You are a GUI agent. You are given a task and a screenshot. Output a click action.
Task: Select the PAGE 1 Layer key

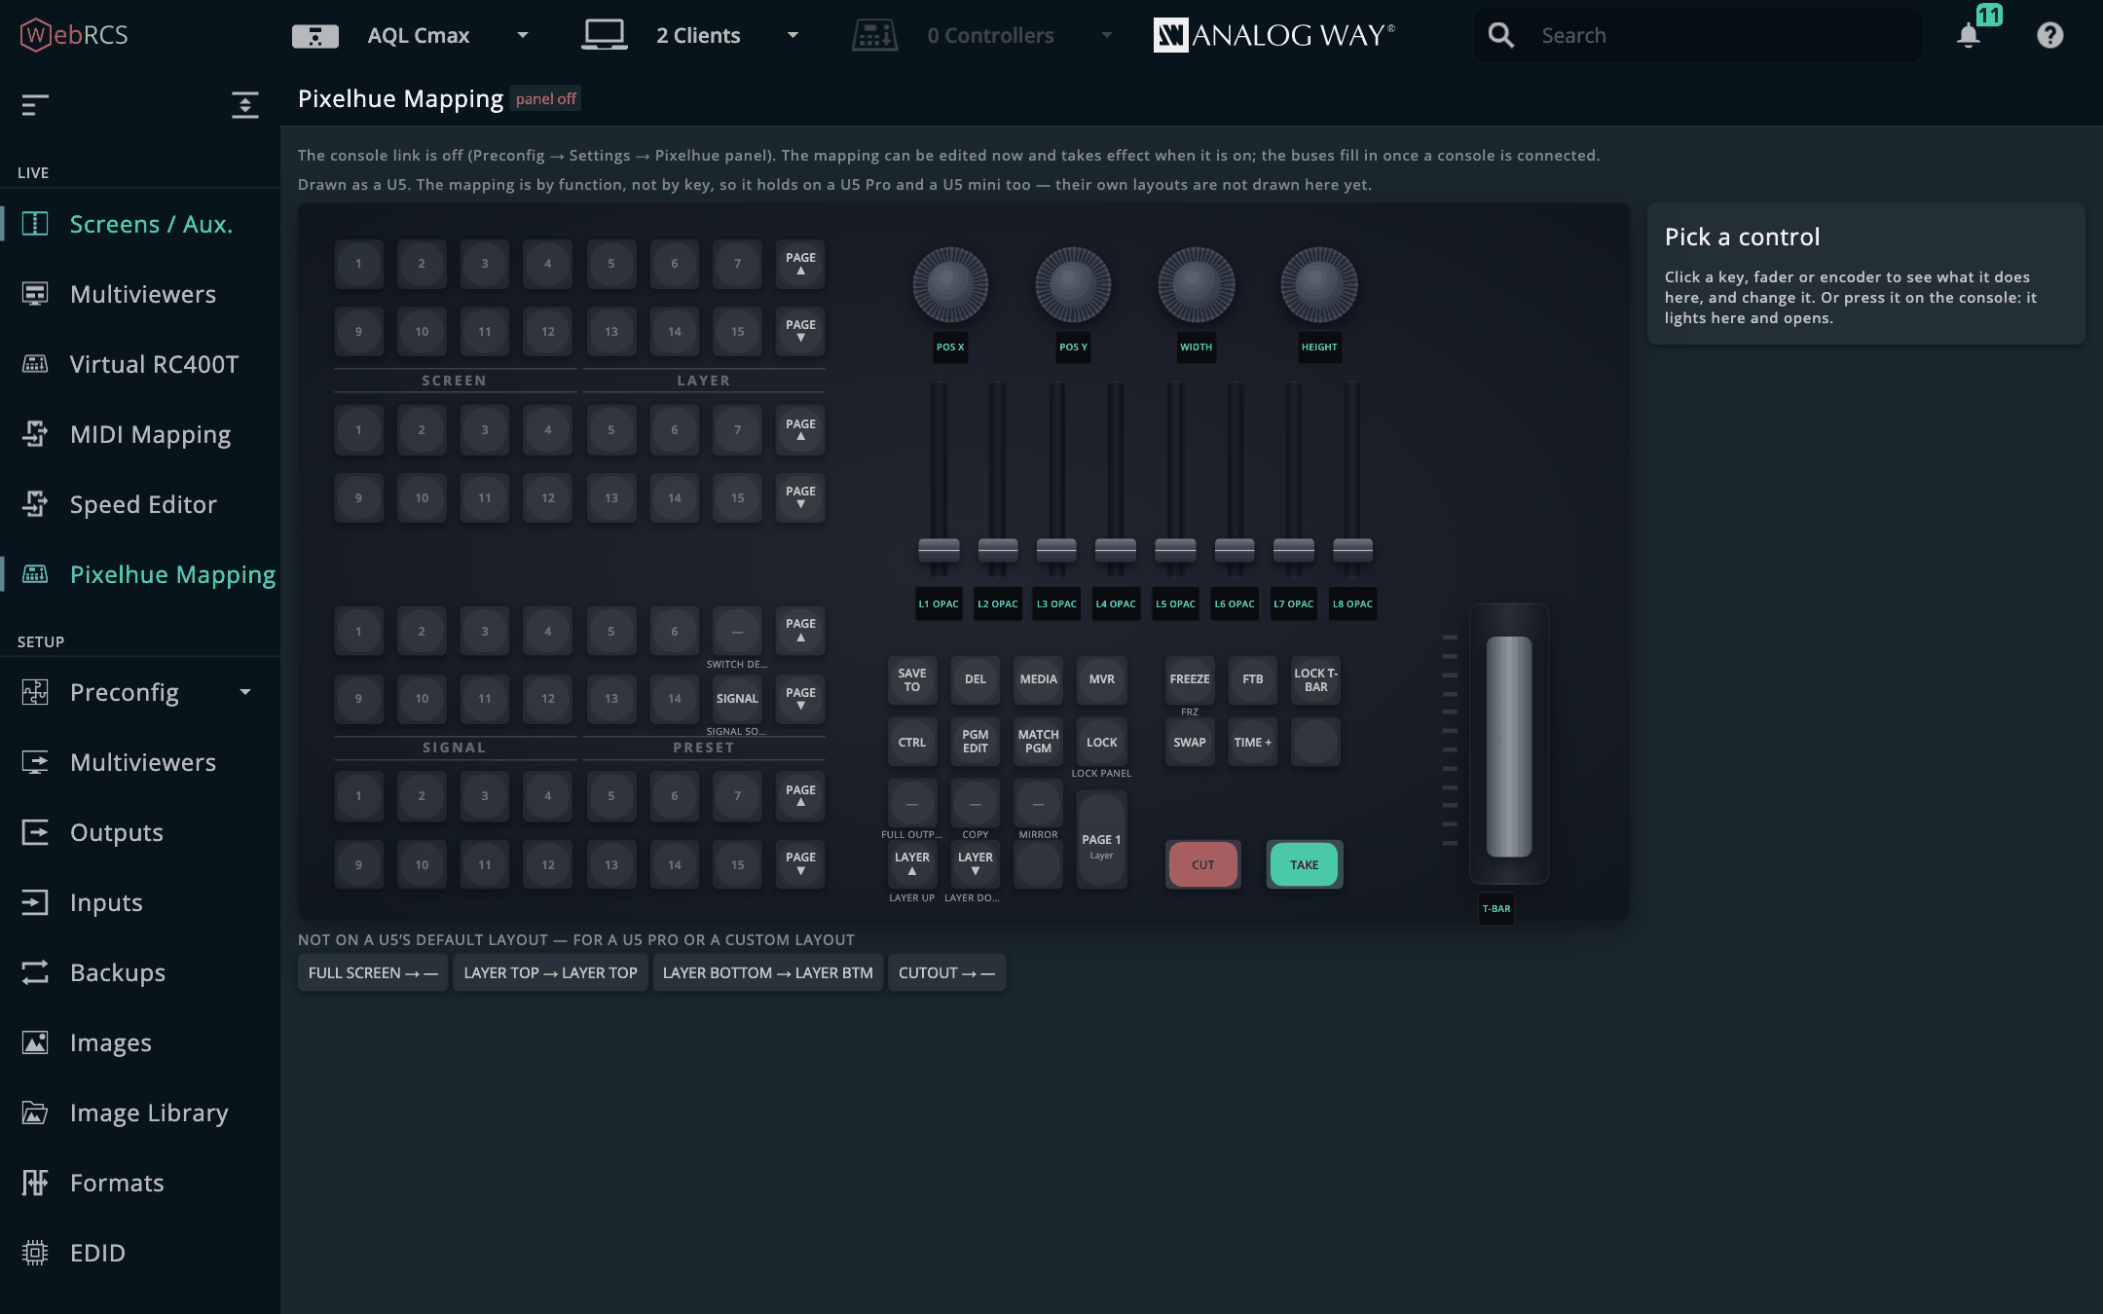click(x=1102, y=839)
